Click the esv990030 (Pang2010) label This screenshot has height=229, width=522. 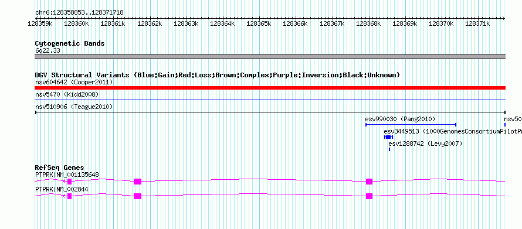coord(400,119)
